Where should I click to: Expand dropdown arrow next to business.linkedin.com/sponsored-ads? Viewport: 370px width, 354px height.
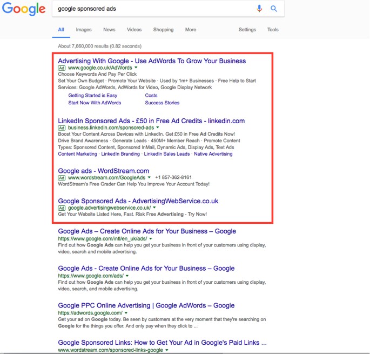point(158,128)
